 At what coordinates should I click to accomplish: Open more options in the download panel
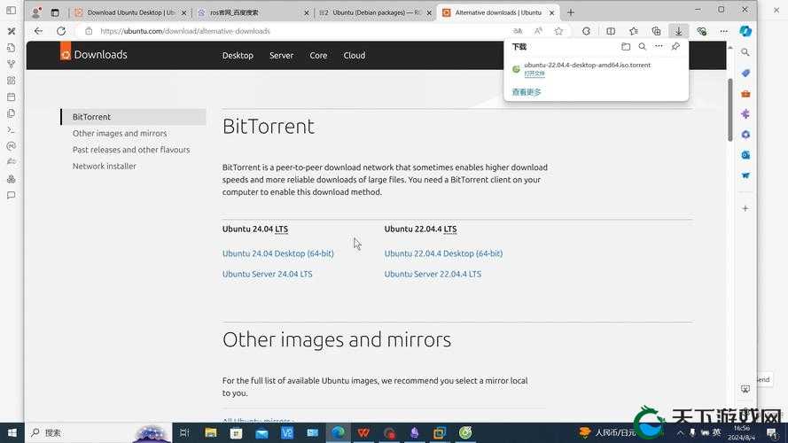coord(659,46)
